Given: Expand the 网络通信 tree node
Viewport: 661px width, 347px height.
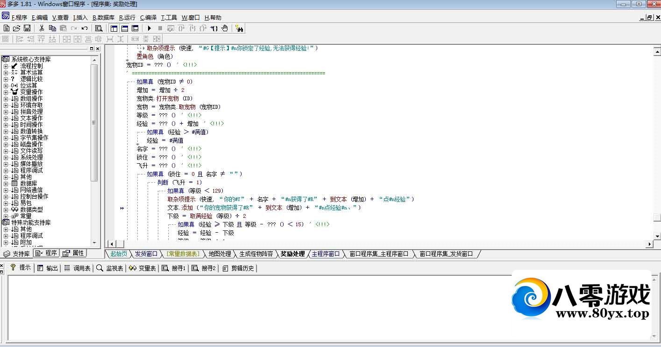Looking at the screenshot, I should pos(6,190).
